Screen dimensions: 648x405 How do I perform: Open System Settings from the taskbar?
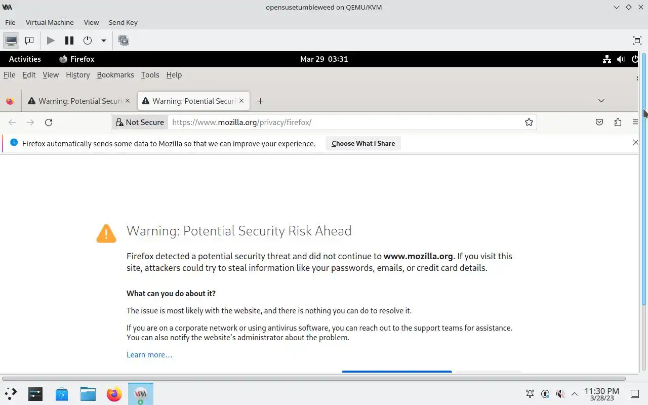pos(35,393)
